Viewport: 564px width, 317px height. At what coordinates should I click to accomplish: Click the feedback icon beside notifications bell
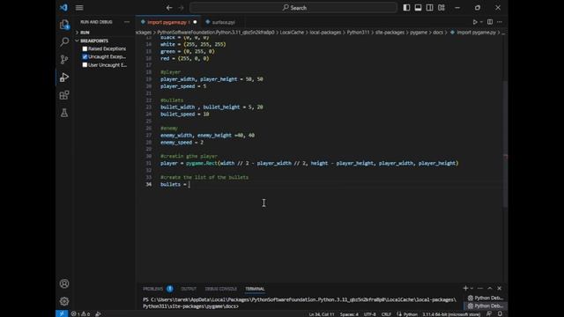pyautogui.click(x=489, y=313)
